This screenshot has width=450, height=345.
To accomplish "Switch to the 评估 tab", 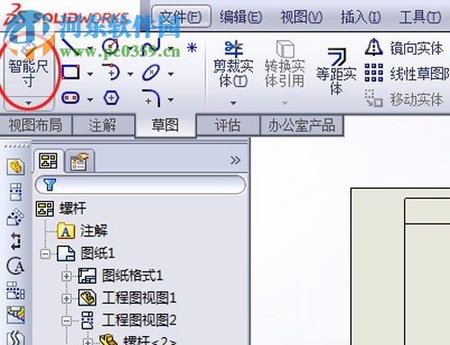I will (x=228, y=125).
